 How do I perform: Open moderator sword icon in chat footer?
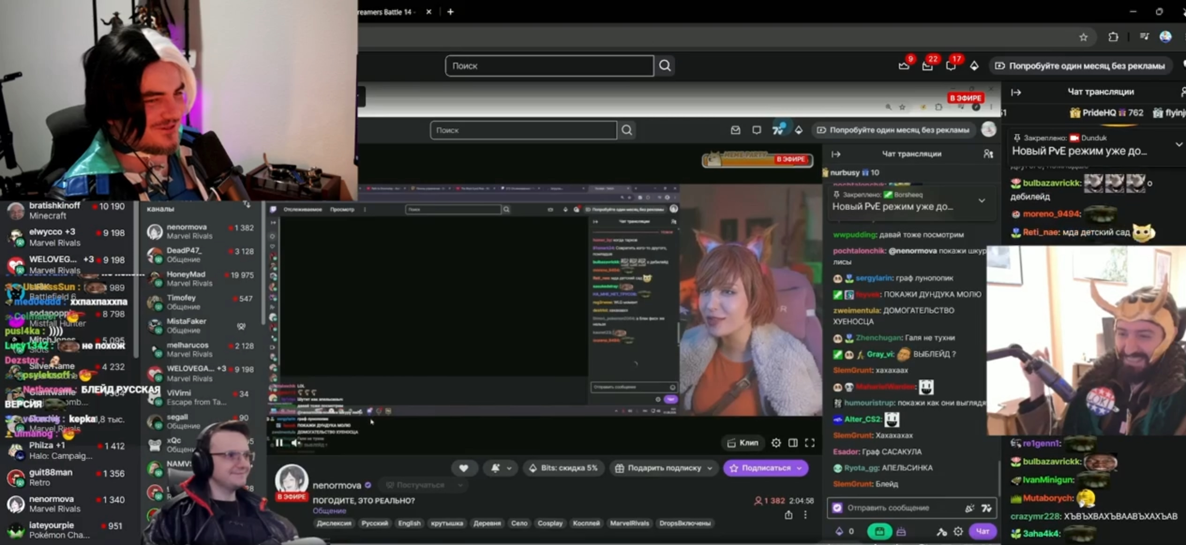[941, 531]
